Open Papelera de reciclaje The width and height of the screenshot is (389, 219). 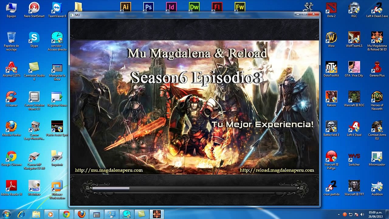click(x=11, y=41)
